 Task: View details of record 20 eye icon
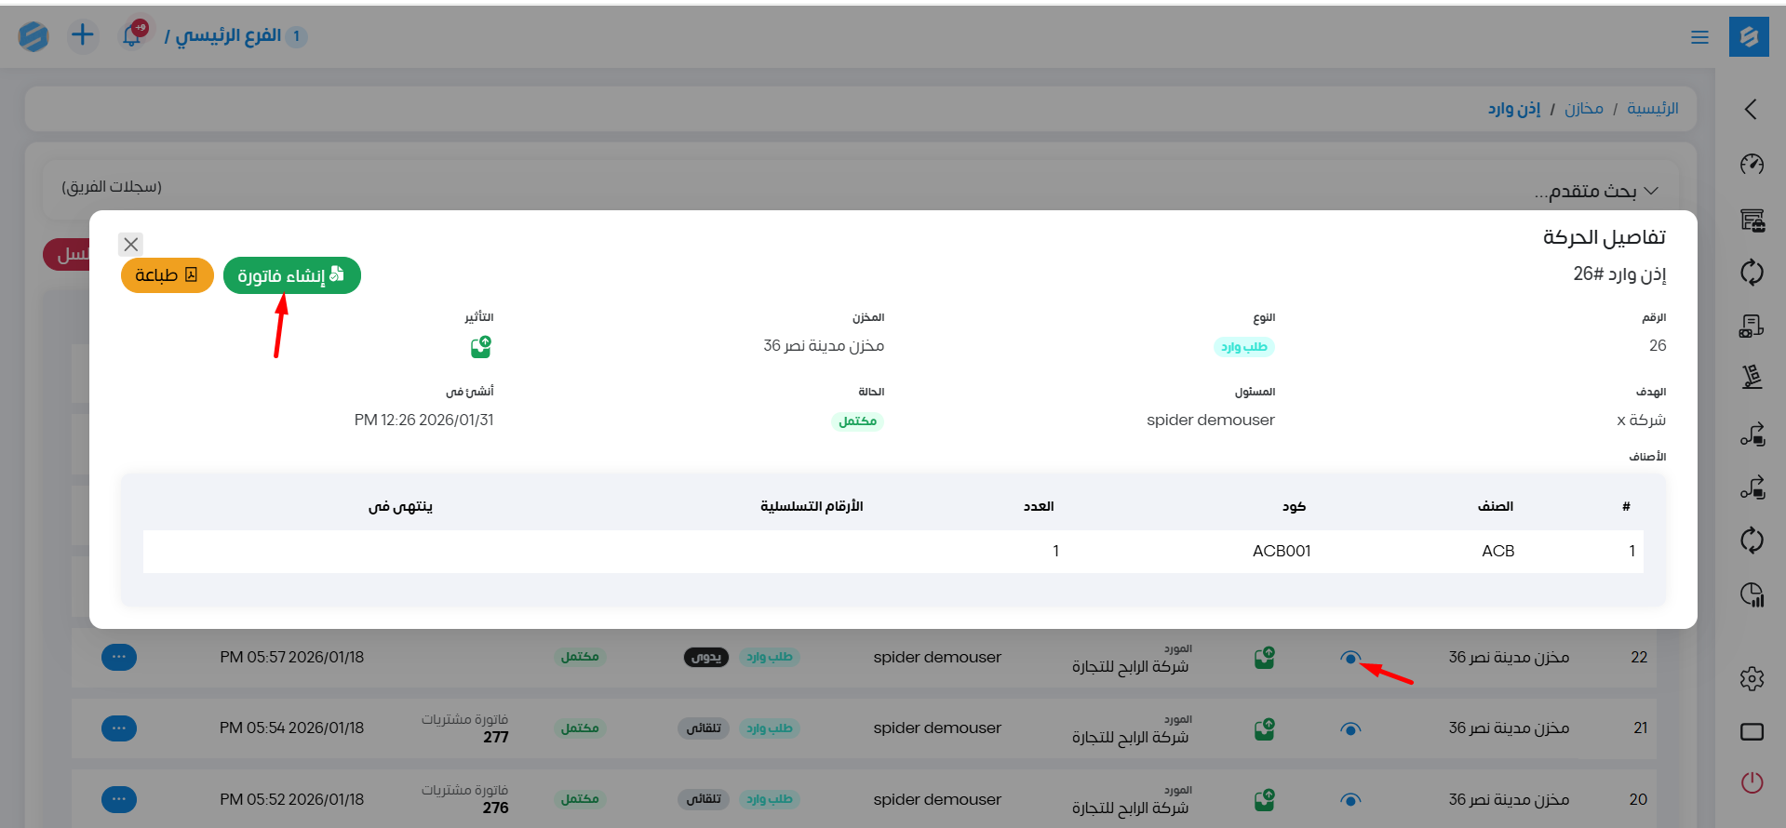[x=1350, y=800]
